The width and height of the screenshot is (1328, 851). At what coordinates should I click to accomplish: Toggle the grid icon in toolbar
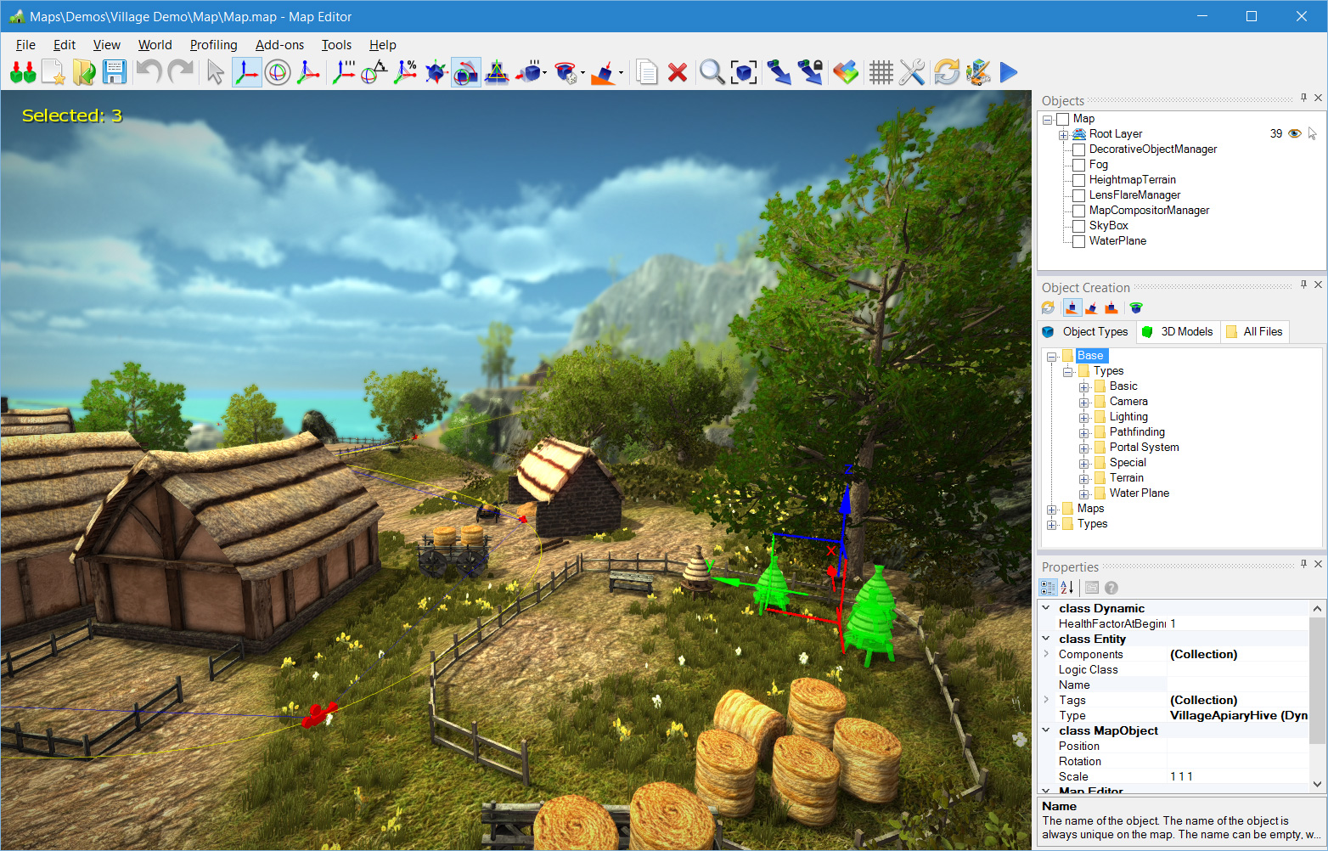[x=881, y=73]
